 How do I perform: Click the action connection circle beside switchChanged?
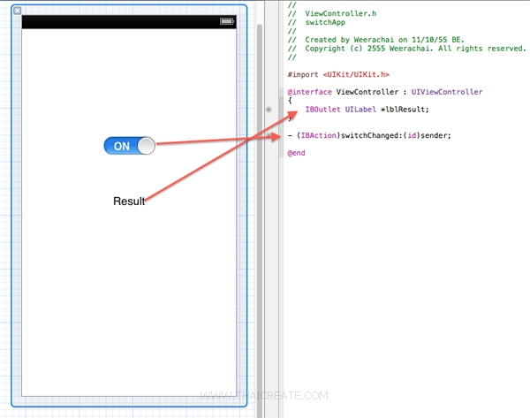[269, 135]
